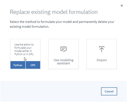
Task: Click the divider between Python and OPL
Action: [x=25, y=65]
